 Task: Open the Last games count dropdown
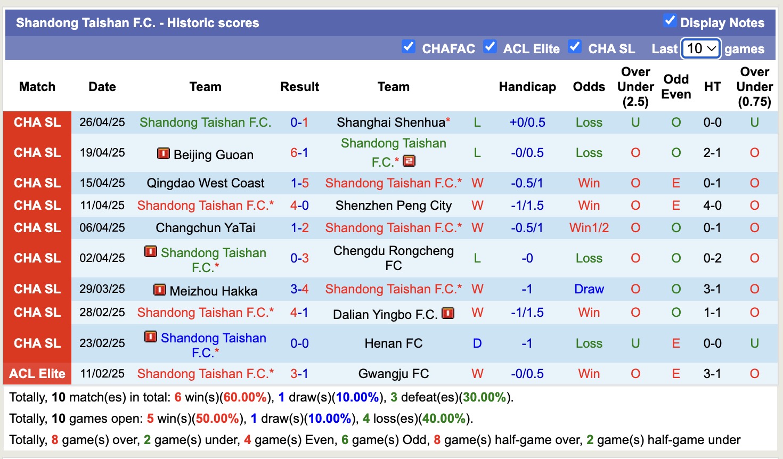[700, 48]
